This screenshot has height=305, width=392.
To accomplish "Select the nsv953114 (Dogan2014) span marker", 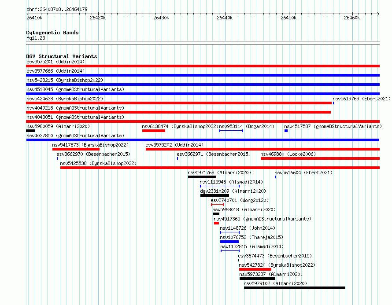I will (x=231, y=131).
